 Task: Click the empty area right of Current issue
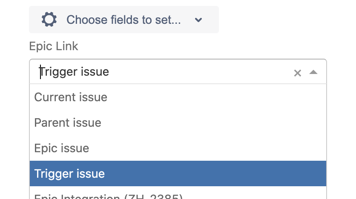[234, 97]
